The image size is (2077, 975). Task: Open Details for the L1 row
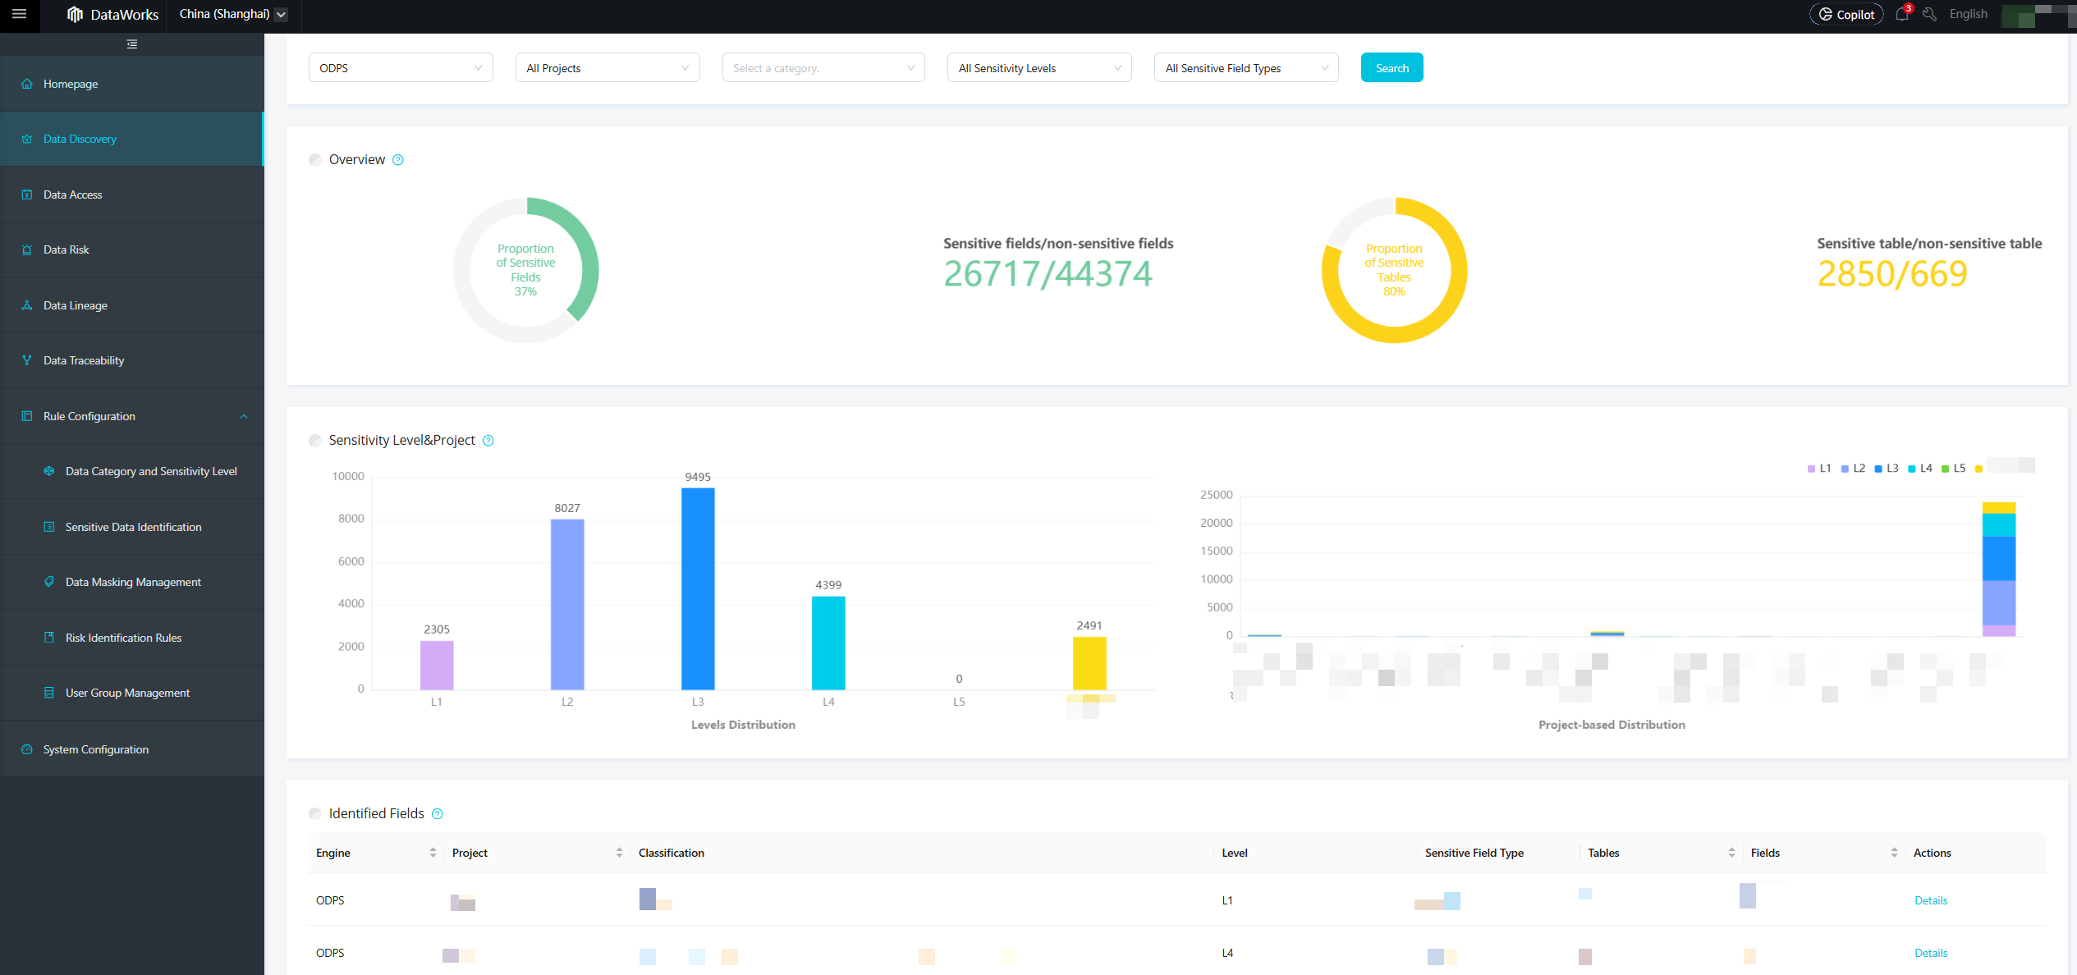(1930, 900)
